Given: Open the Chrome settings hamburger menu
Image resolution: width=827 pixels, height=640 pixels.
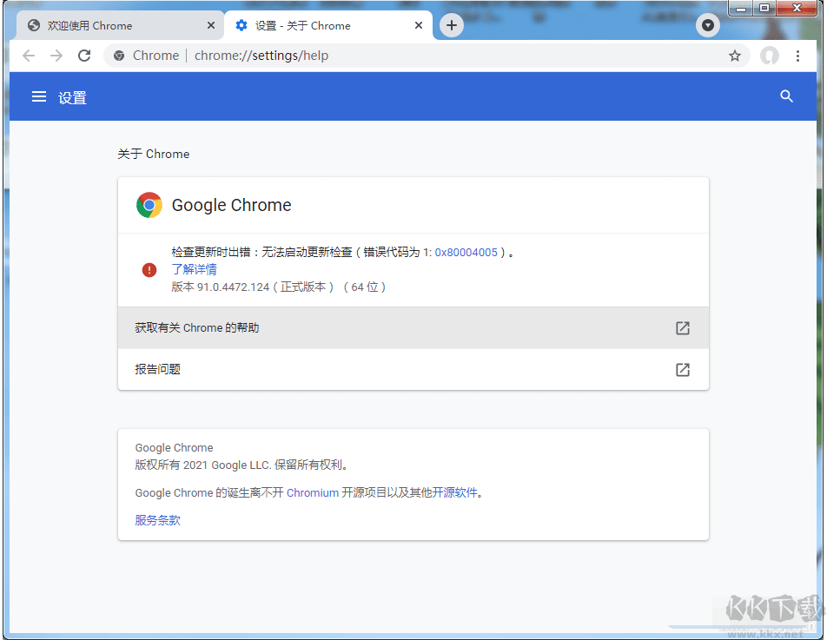Looking at the screenshot, I should (38, 96).
